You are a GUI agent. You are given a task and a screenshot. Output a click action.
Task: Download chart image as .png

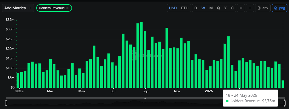tap(279, 8)
